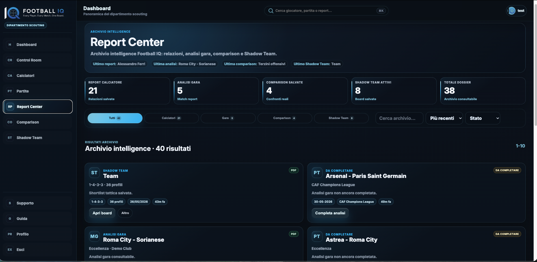This screenshot has height=262, width=537.
Task: Select the Shadow Team 8 filter tab
Action: point(341,118)
